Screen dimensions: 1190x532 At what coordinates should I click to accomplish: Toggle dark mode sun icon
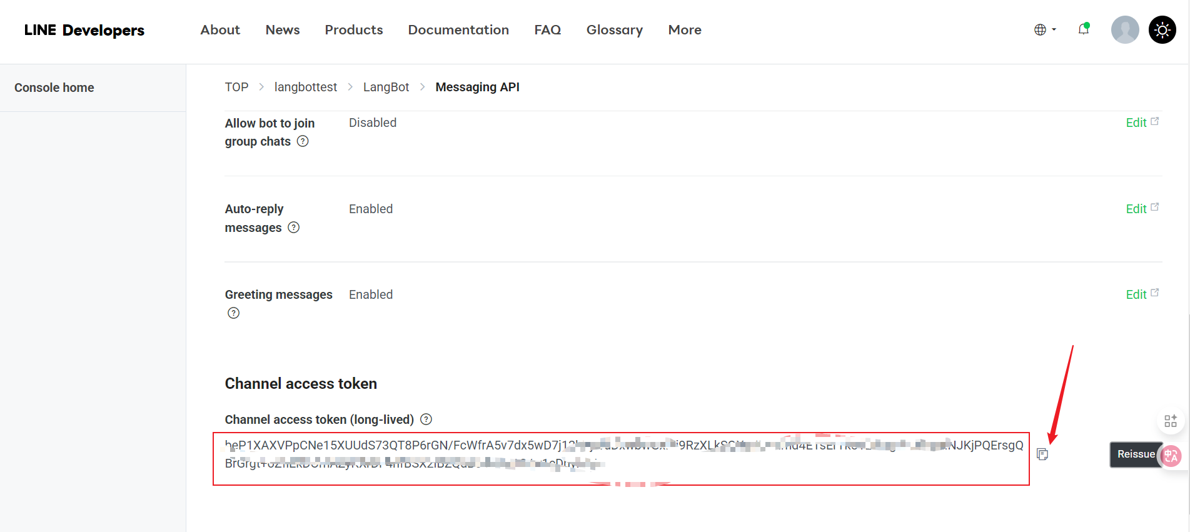point(1162,29)
